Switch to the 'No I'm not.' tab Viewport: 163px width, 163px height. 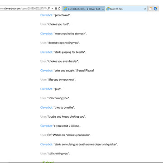[x=126, y=9]
